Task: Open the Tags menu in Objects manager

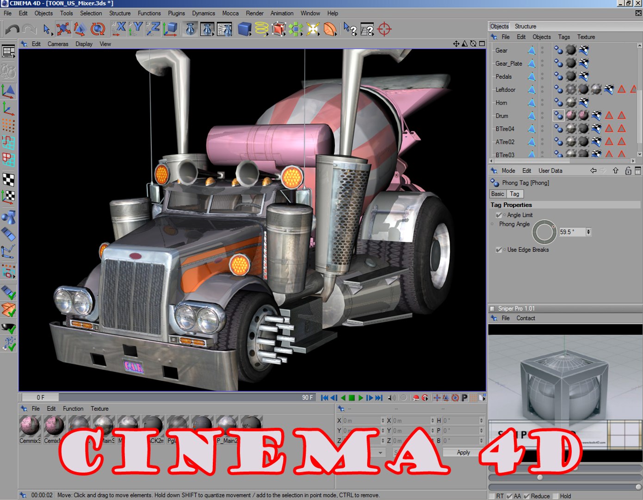Action: tap(564, 37)
